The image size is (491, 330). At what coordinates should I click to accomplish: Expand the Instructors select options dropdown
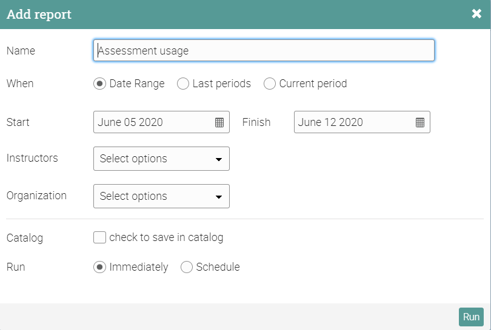pyautogui.click(x=161, y=159)
